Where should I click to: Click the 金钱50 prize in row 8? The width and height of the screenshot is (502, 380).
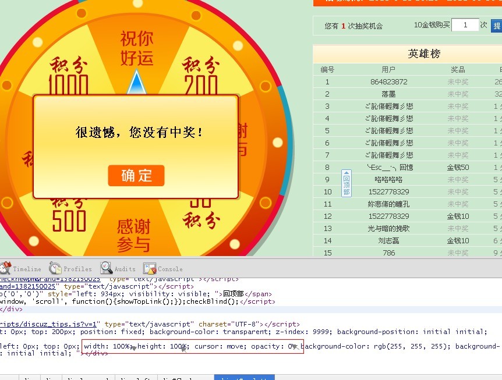pyautogui.click(x=458, y=167)
